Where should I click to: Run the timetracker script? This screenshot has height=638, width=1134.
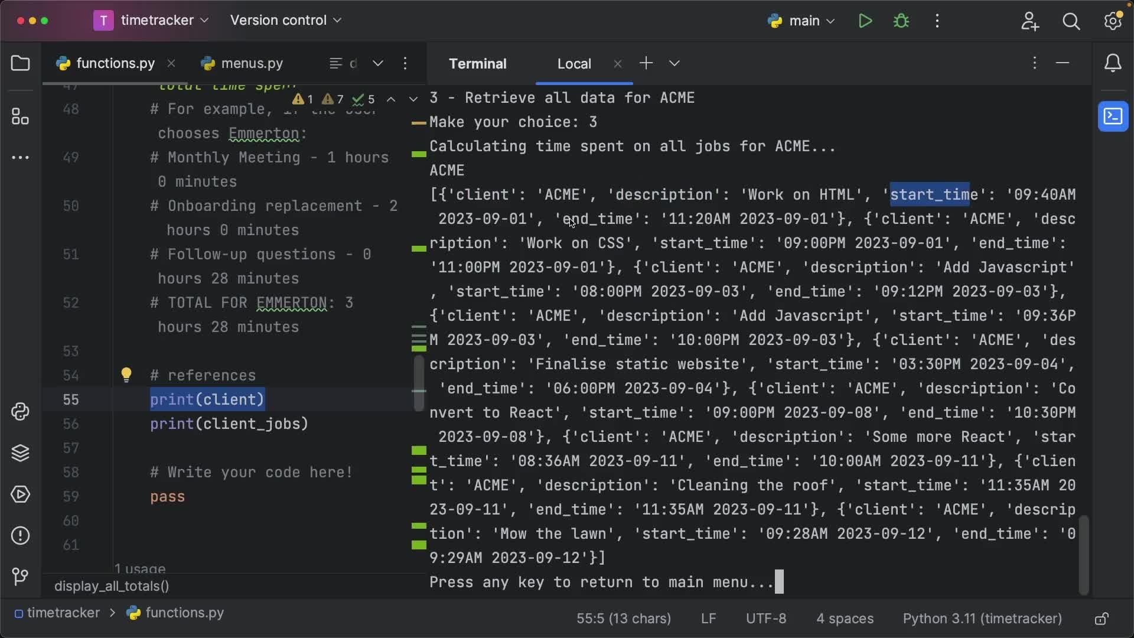click(x=865, y=21)
